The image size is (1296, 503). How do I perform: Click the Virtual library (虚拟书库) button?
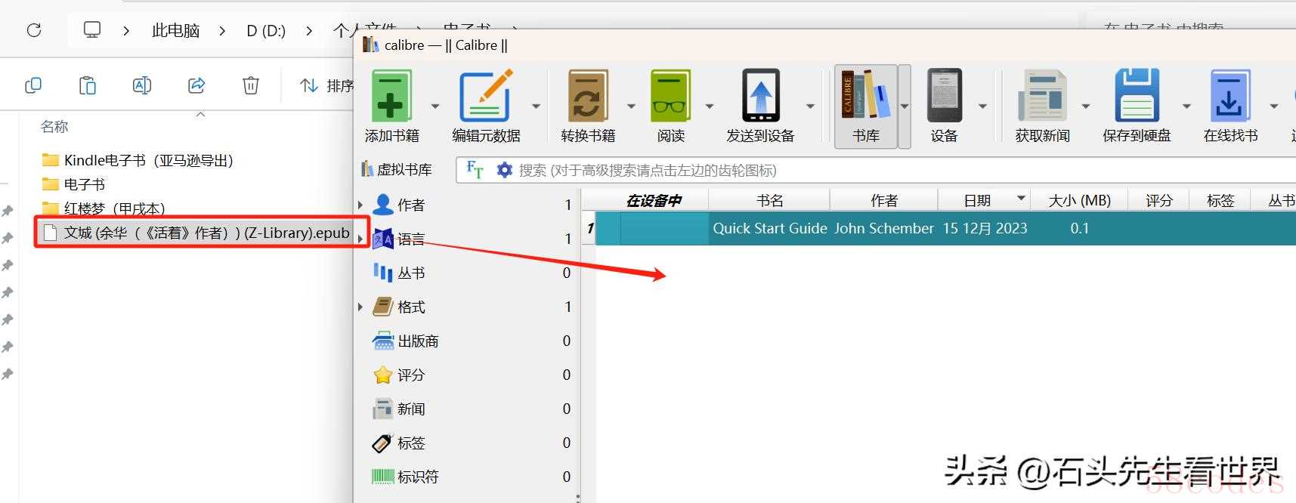tap(397, 170)
